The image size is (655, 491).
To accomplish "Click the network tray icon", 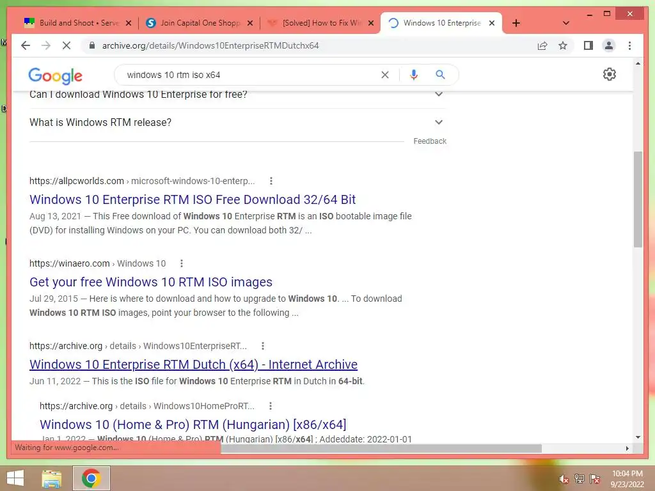I will coord(580,479).
